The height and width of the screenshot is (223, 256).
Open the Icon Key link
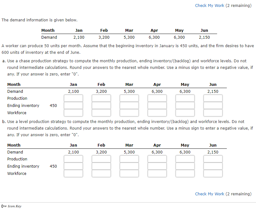click(x=14, y=206)
